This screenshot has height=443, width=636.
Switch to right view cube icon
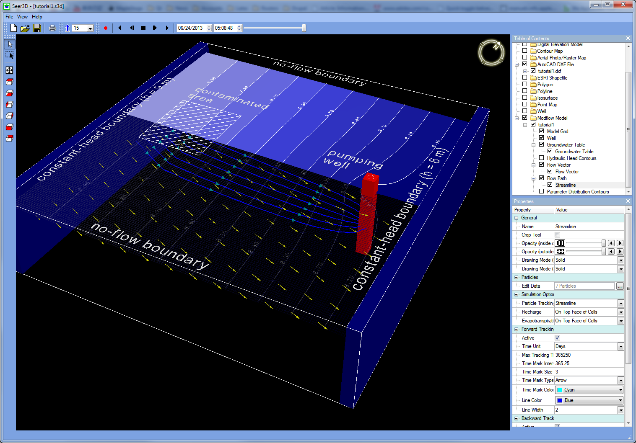[10, 116]
